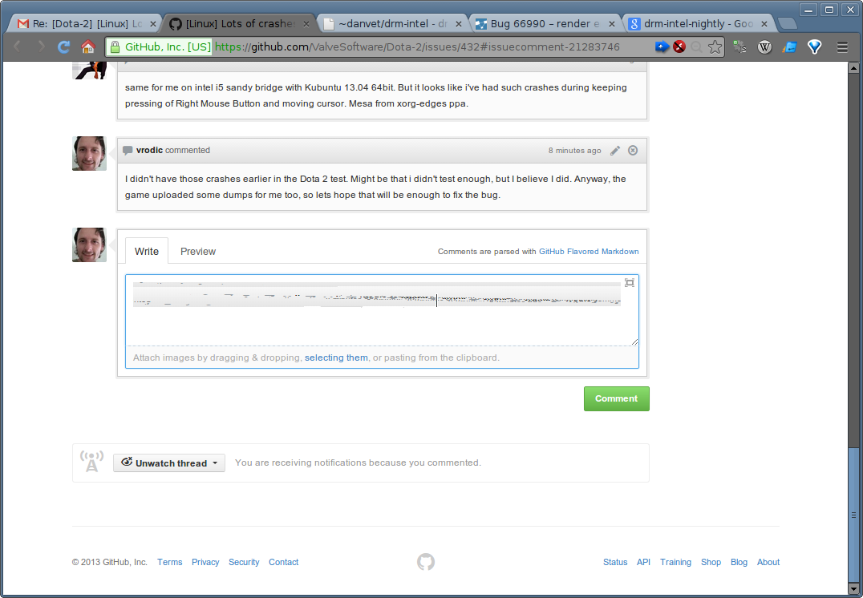
Task: Switch to the Preview tab
Action: pos(198,252)
